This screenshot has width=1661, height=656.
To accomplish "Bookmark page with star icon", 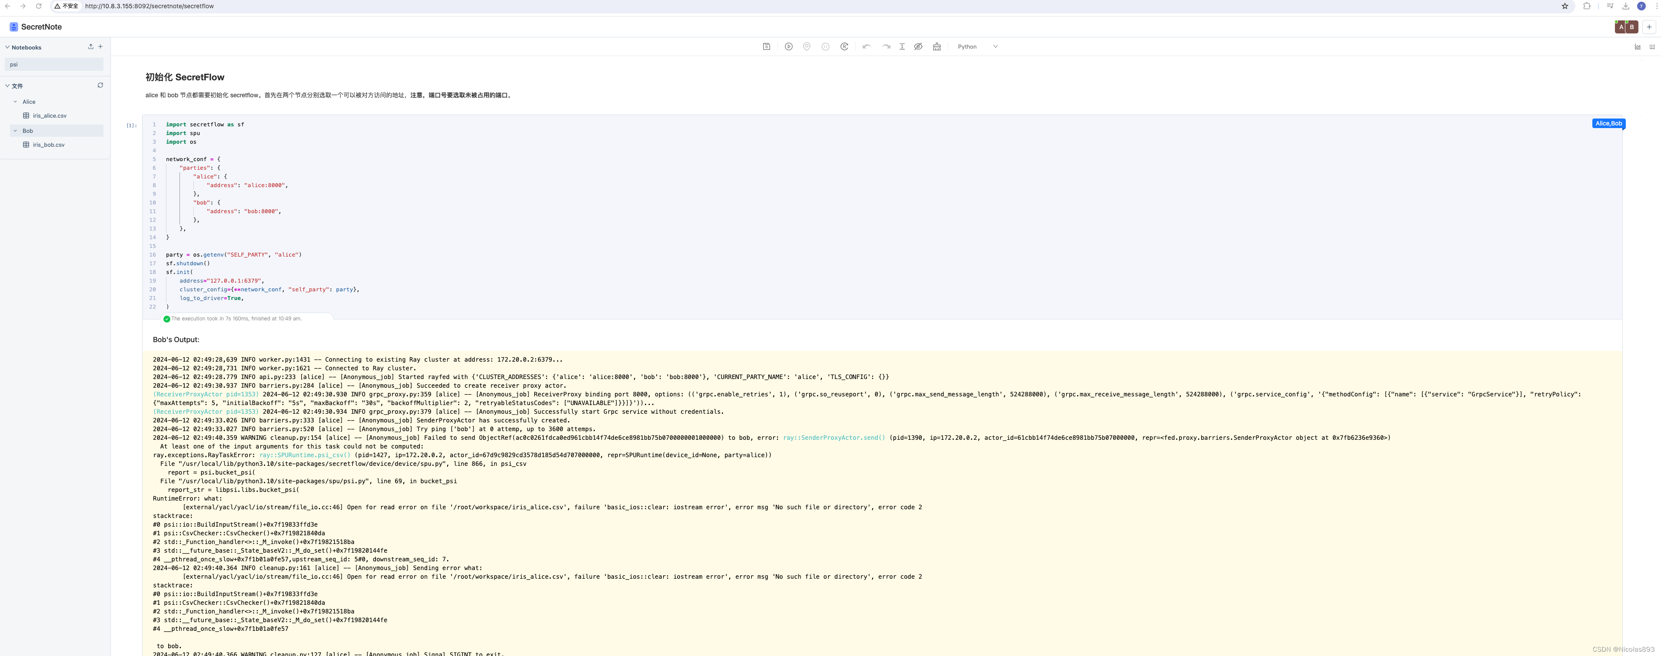I will (x=1564, y=6).
